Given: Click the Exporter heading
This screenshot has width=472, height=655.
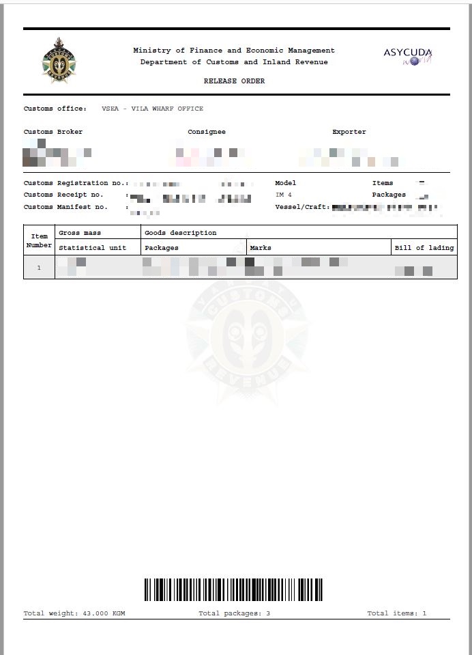Looking at the screenshot, I should (349, 132).
